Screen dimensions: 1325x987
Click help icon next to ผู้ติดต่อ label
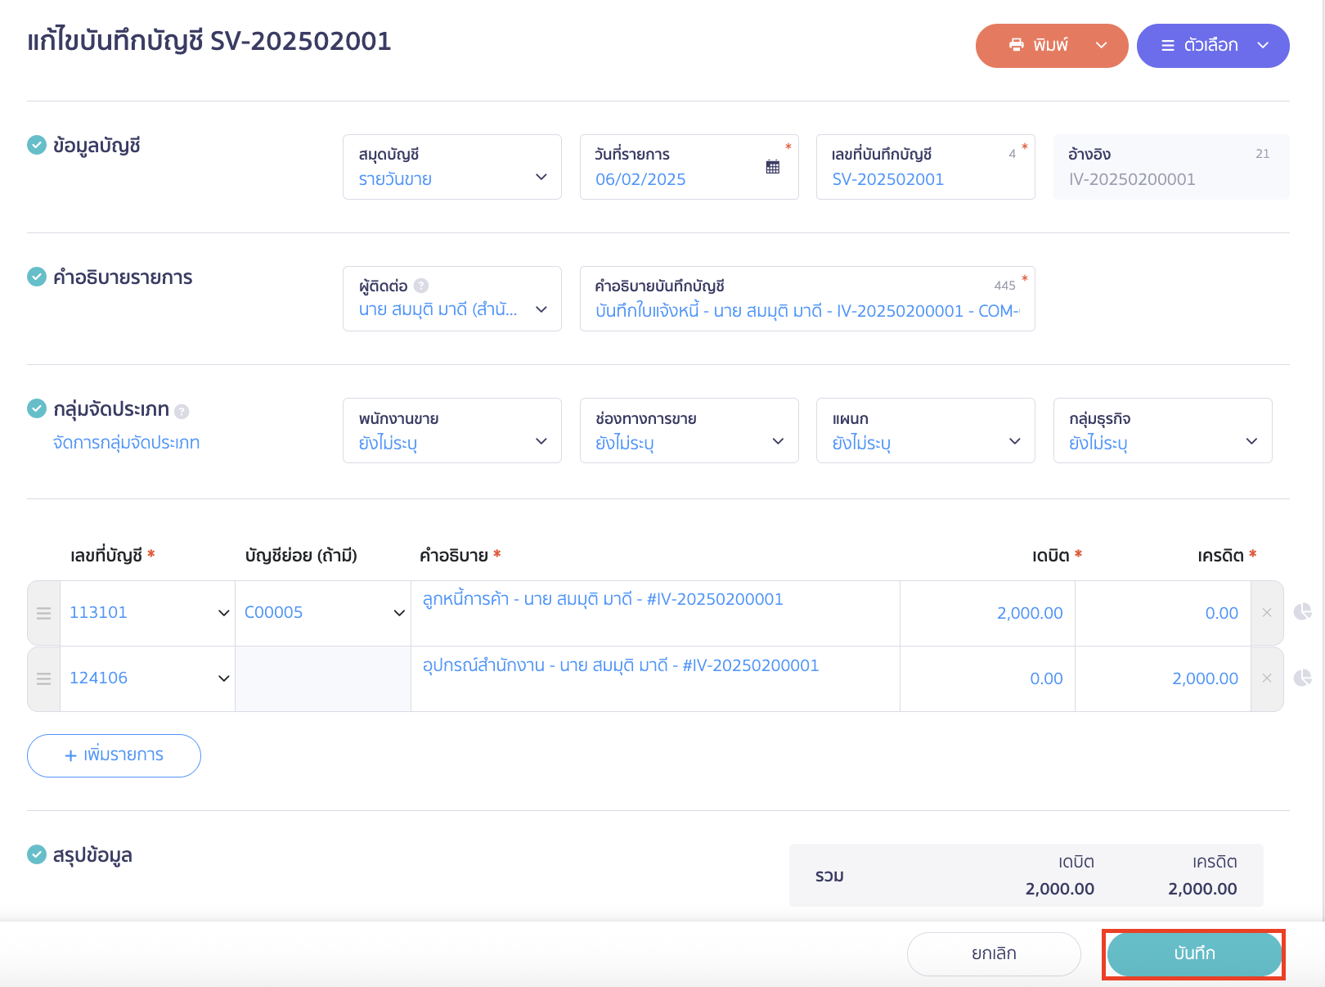point(421,286)
